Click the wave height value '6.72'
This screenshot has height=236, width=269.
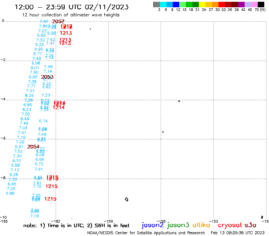(x=39, y=164)
